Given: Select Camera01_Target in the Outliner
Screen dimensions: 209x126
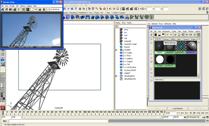Looking at the screenshot, I should click(x=130, y=44).
